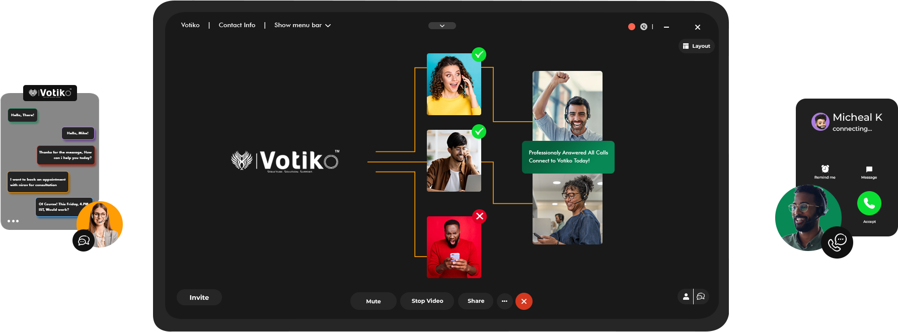Select the man on phone with laptop thumbnail

point(454,161)
